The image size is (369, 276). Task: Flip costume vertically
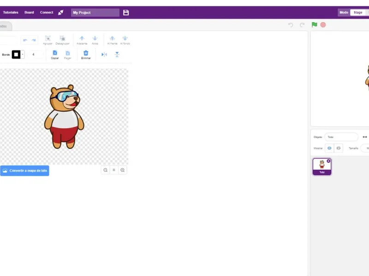pyautogui.click(x=117, y=54)
